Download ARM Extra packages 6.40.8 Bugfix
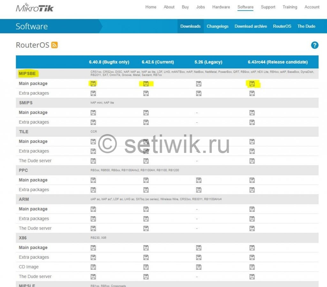The height and width of the screenshot is (287, 327). pyautogui.click(x=93, y=219)
